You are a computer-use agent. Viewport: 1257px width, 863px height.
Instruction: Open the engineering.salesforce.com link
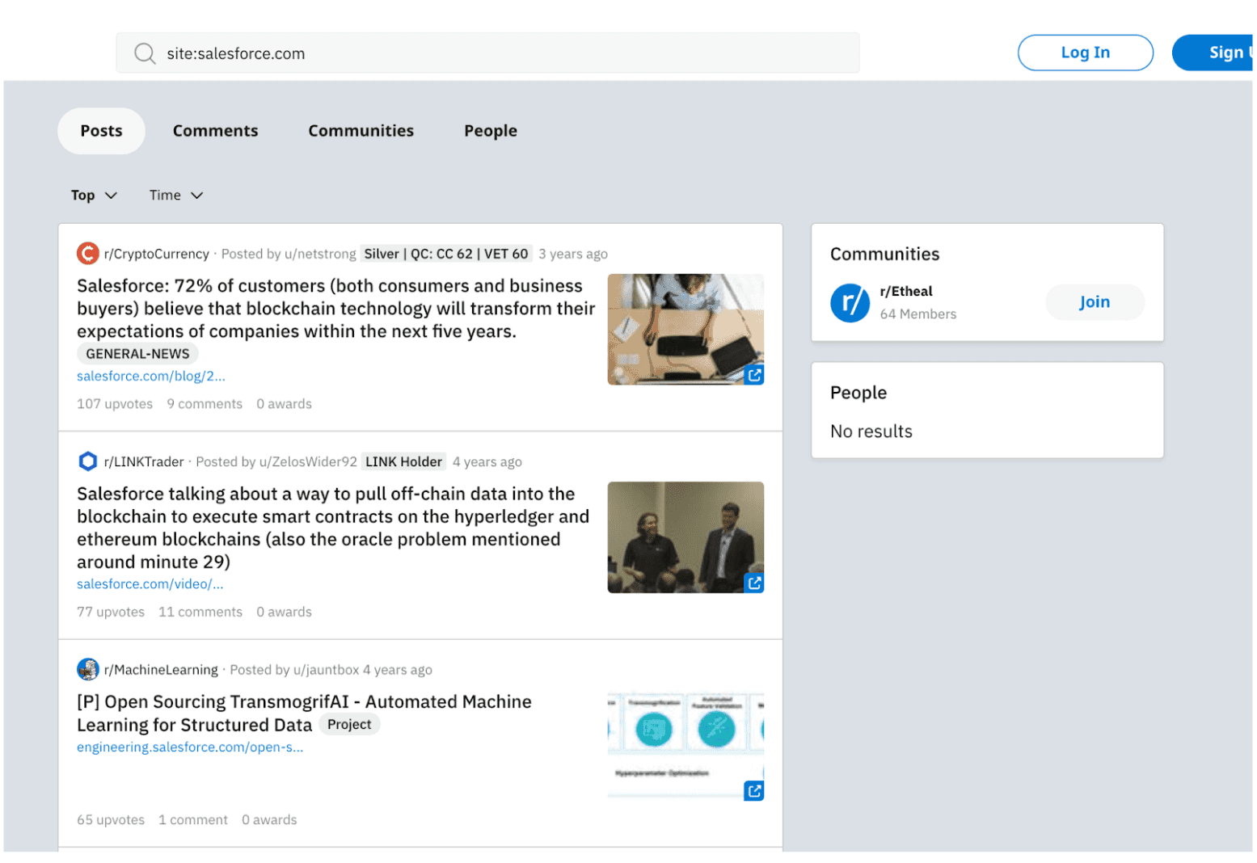click(x=190, y=747)
